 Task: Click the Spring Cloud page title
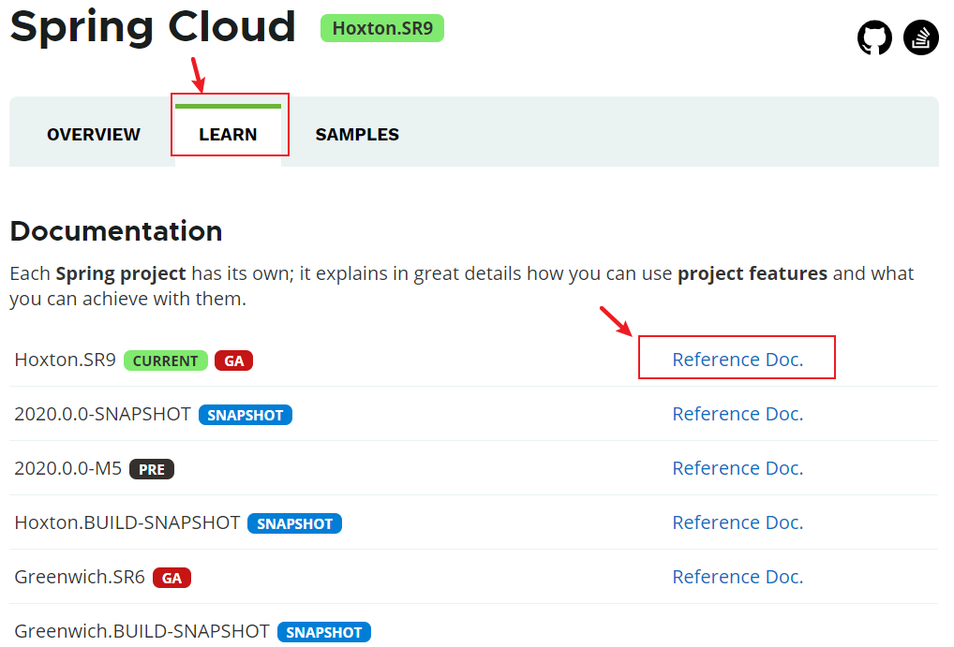(153, 28)
